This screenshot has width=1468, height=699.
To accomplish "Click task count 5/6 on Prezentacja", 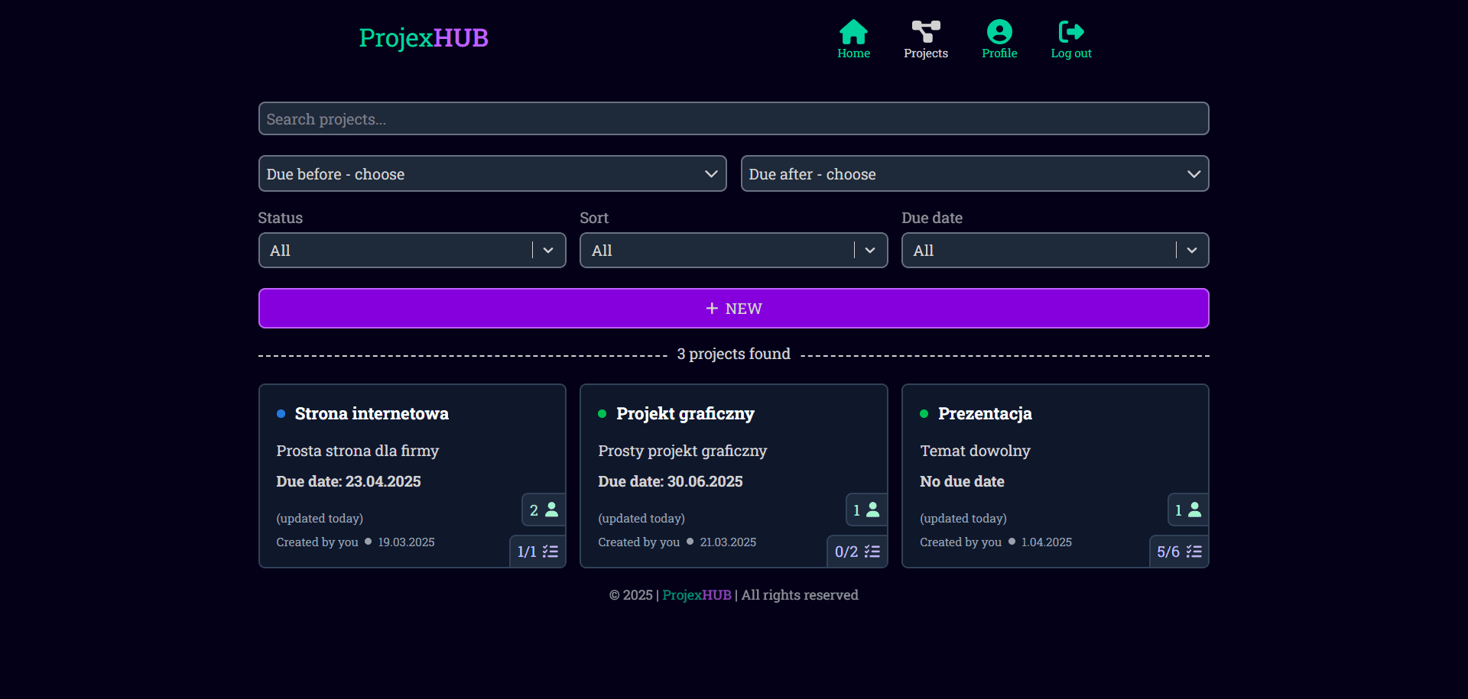I will point(1168,552).
